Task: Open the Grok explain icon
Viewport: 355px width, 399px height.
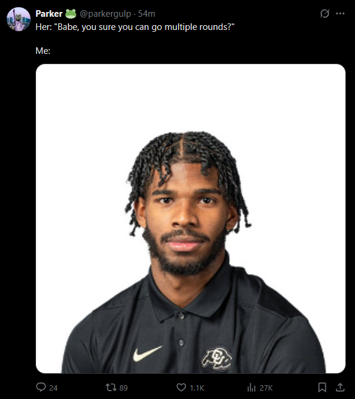Action: click(324, 14)
